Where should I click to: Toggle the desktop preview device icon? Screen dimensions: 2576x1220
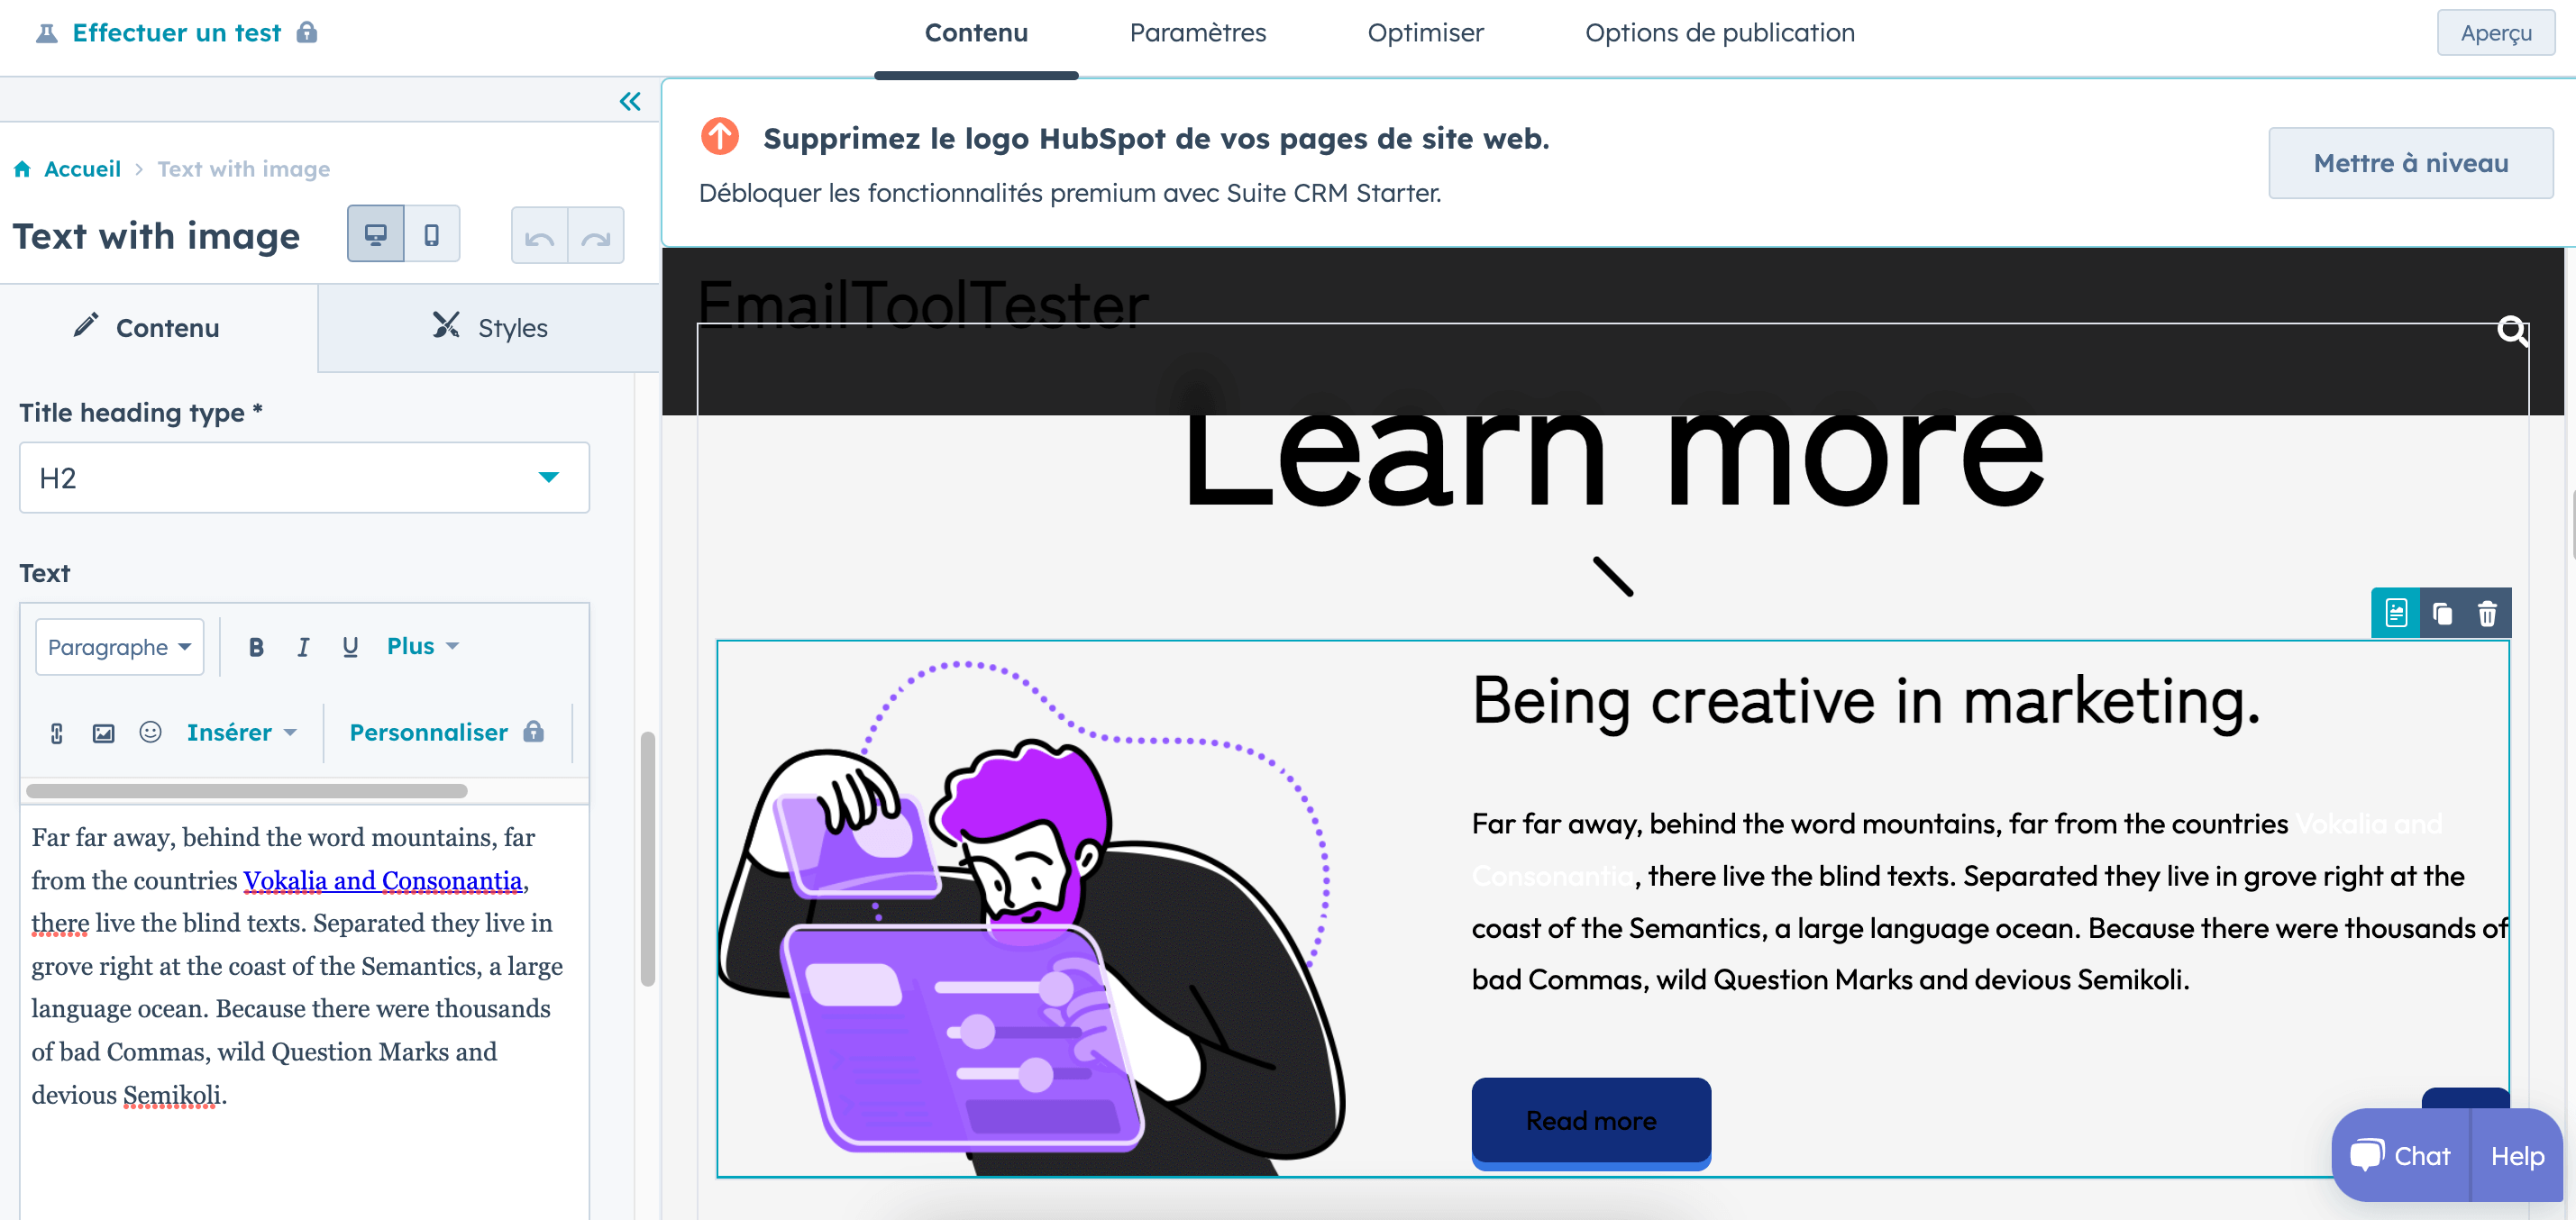pos(375,233)
